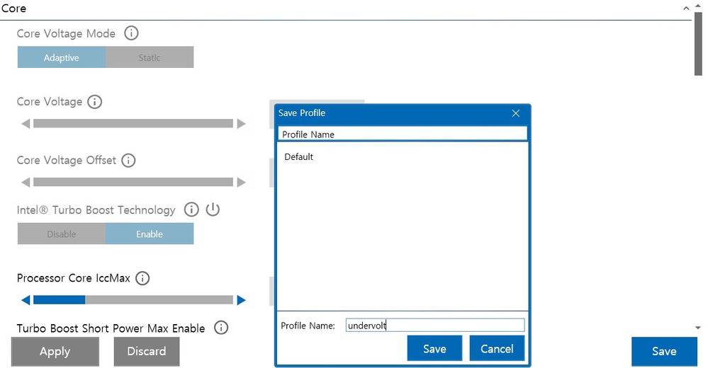
Task: Open Intel Turbo Boost Technology info icon
Action: click(191, 209)
